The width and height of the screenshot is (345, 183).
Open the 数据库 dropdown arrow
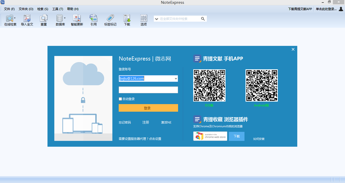coord(65,18)
